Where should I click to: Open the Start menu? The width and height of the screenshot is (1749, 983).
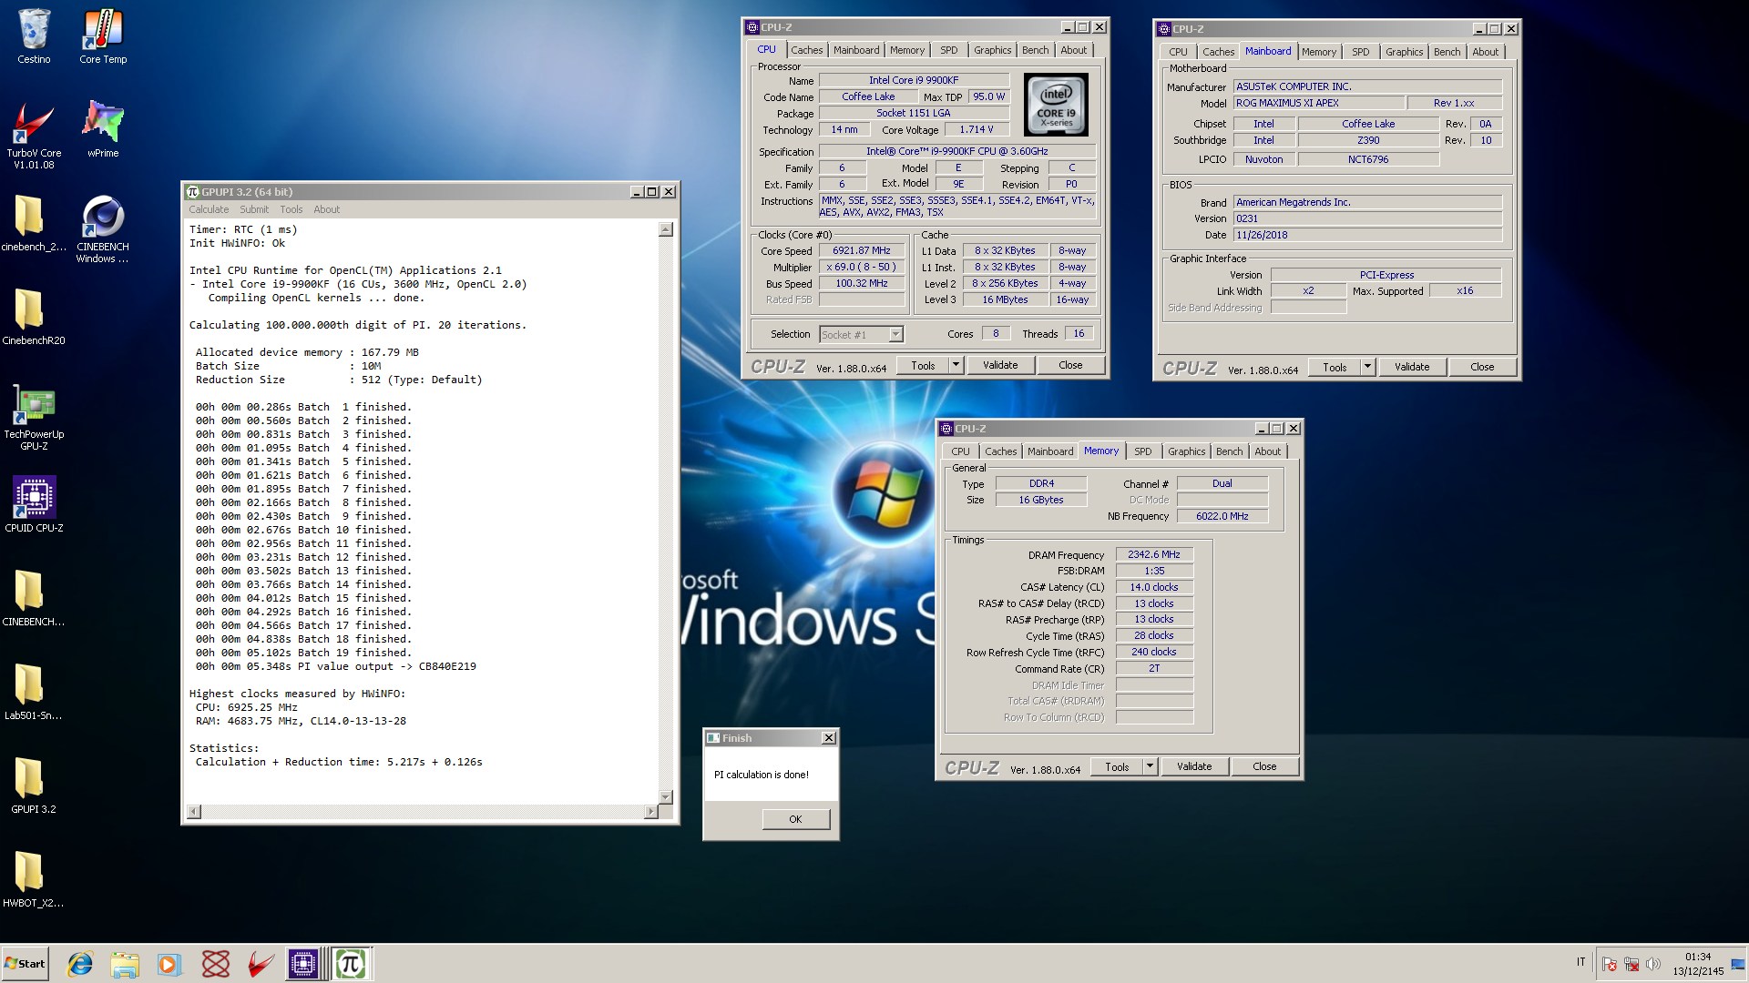[x=25, y=964]
